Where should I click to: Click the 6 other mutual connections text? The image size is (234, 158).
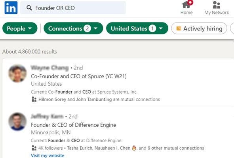[x=176, y=148]
